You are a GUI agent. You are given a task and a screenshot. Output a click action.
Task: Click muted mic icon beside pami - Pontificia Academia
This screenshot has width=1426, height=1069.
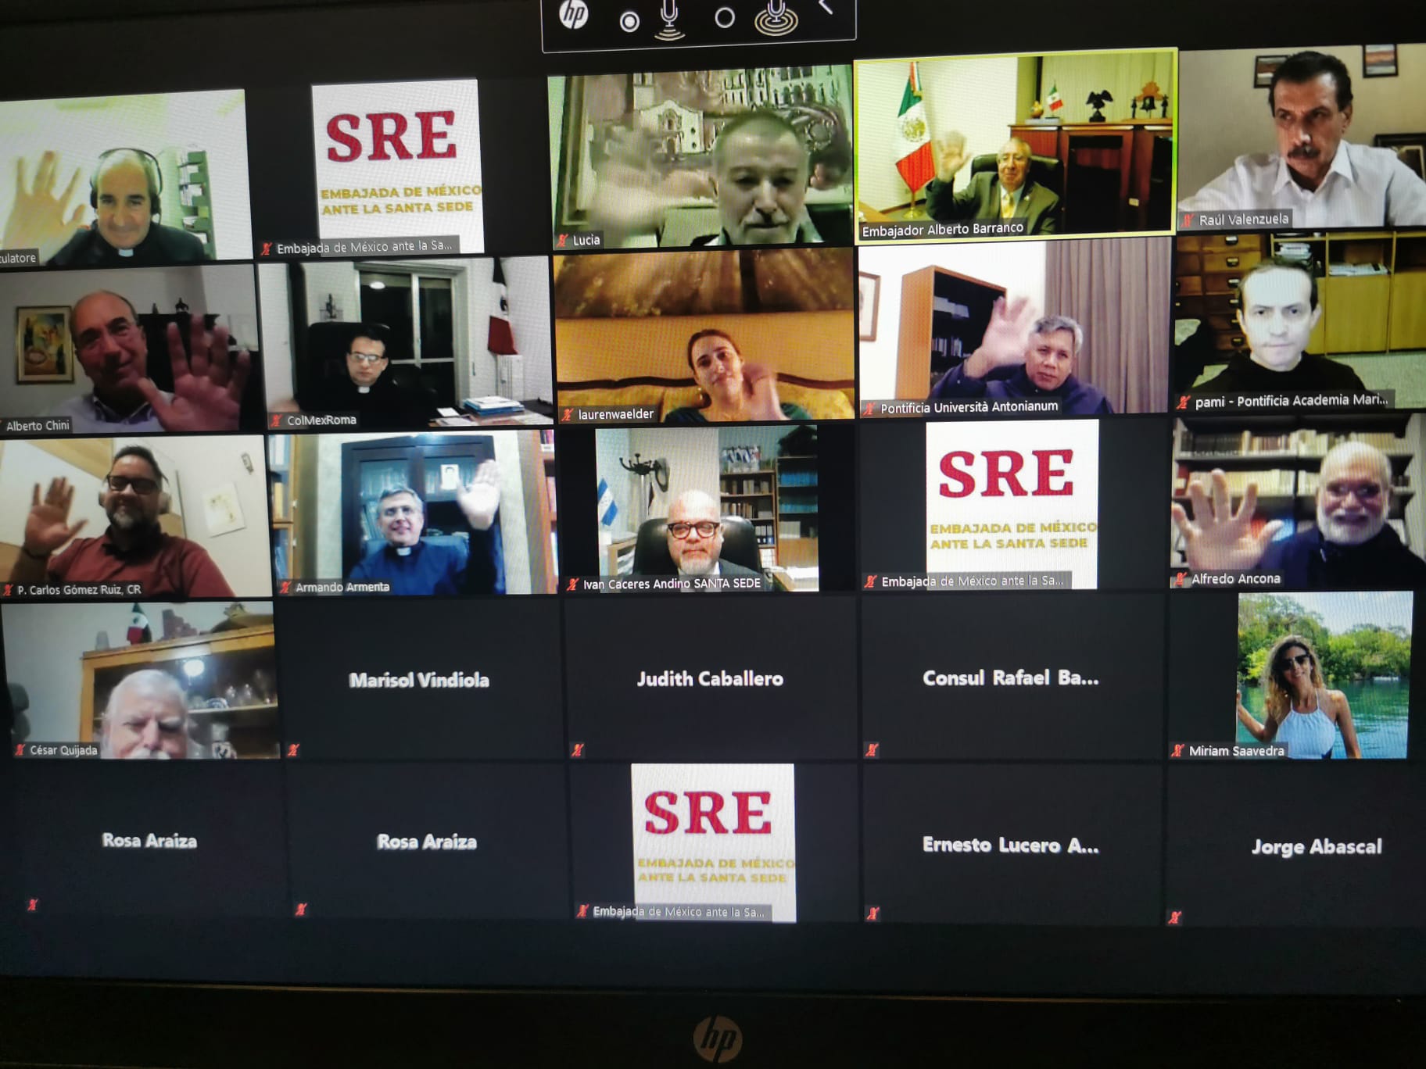[1184, 402]
